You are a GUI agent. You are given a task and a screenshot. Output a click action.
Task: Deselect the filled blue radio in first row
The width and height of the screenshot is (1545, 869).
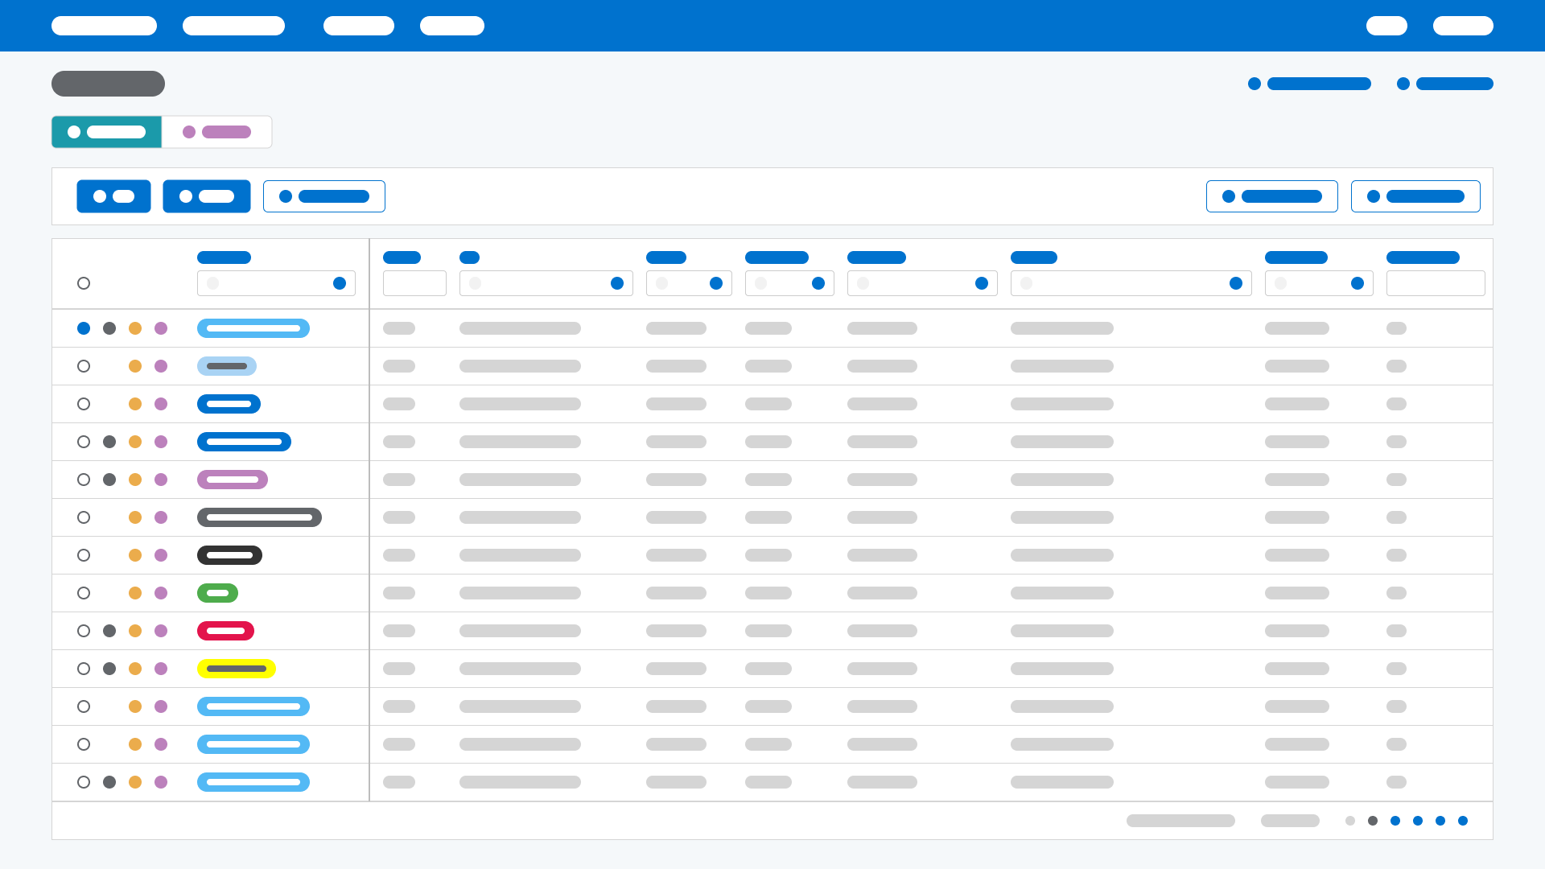[x=84, y=328]
